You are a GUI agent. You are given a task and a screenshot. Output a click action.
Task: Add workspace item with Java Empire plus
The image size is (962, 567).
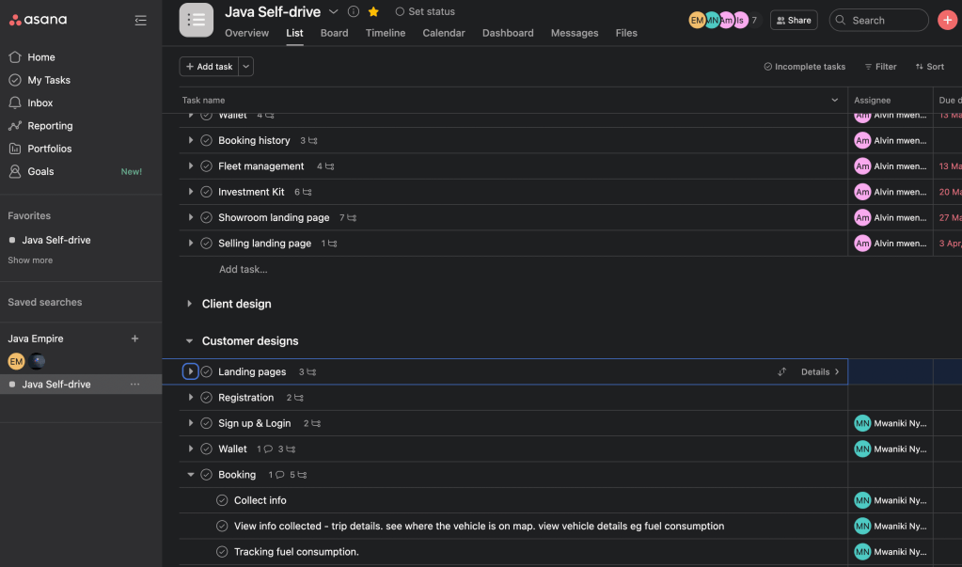(x=134, y=339)
